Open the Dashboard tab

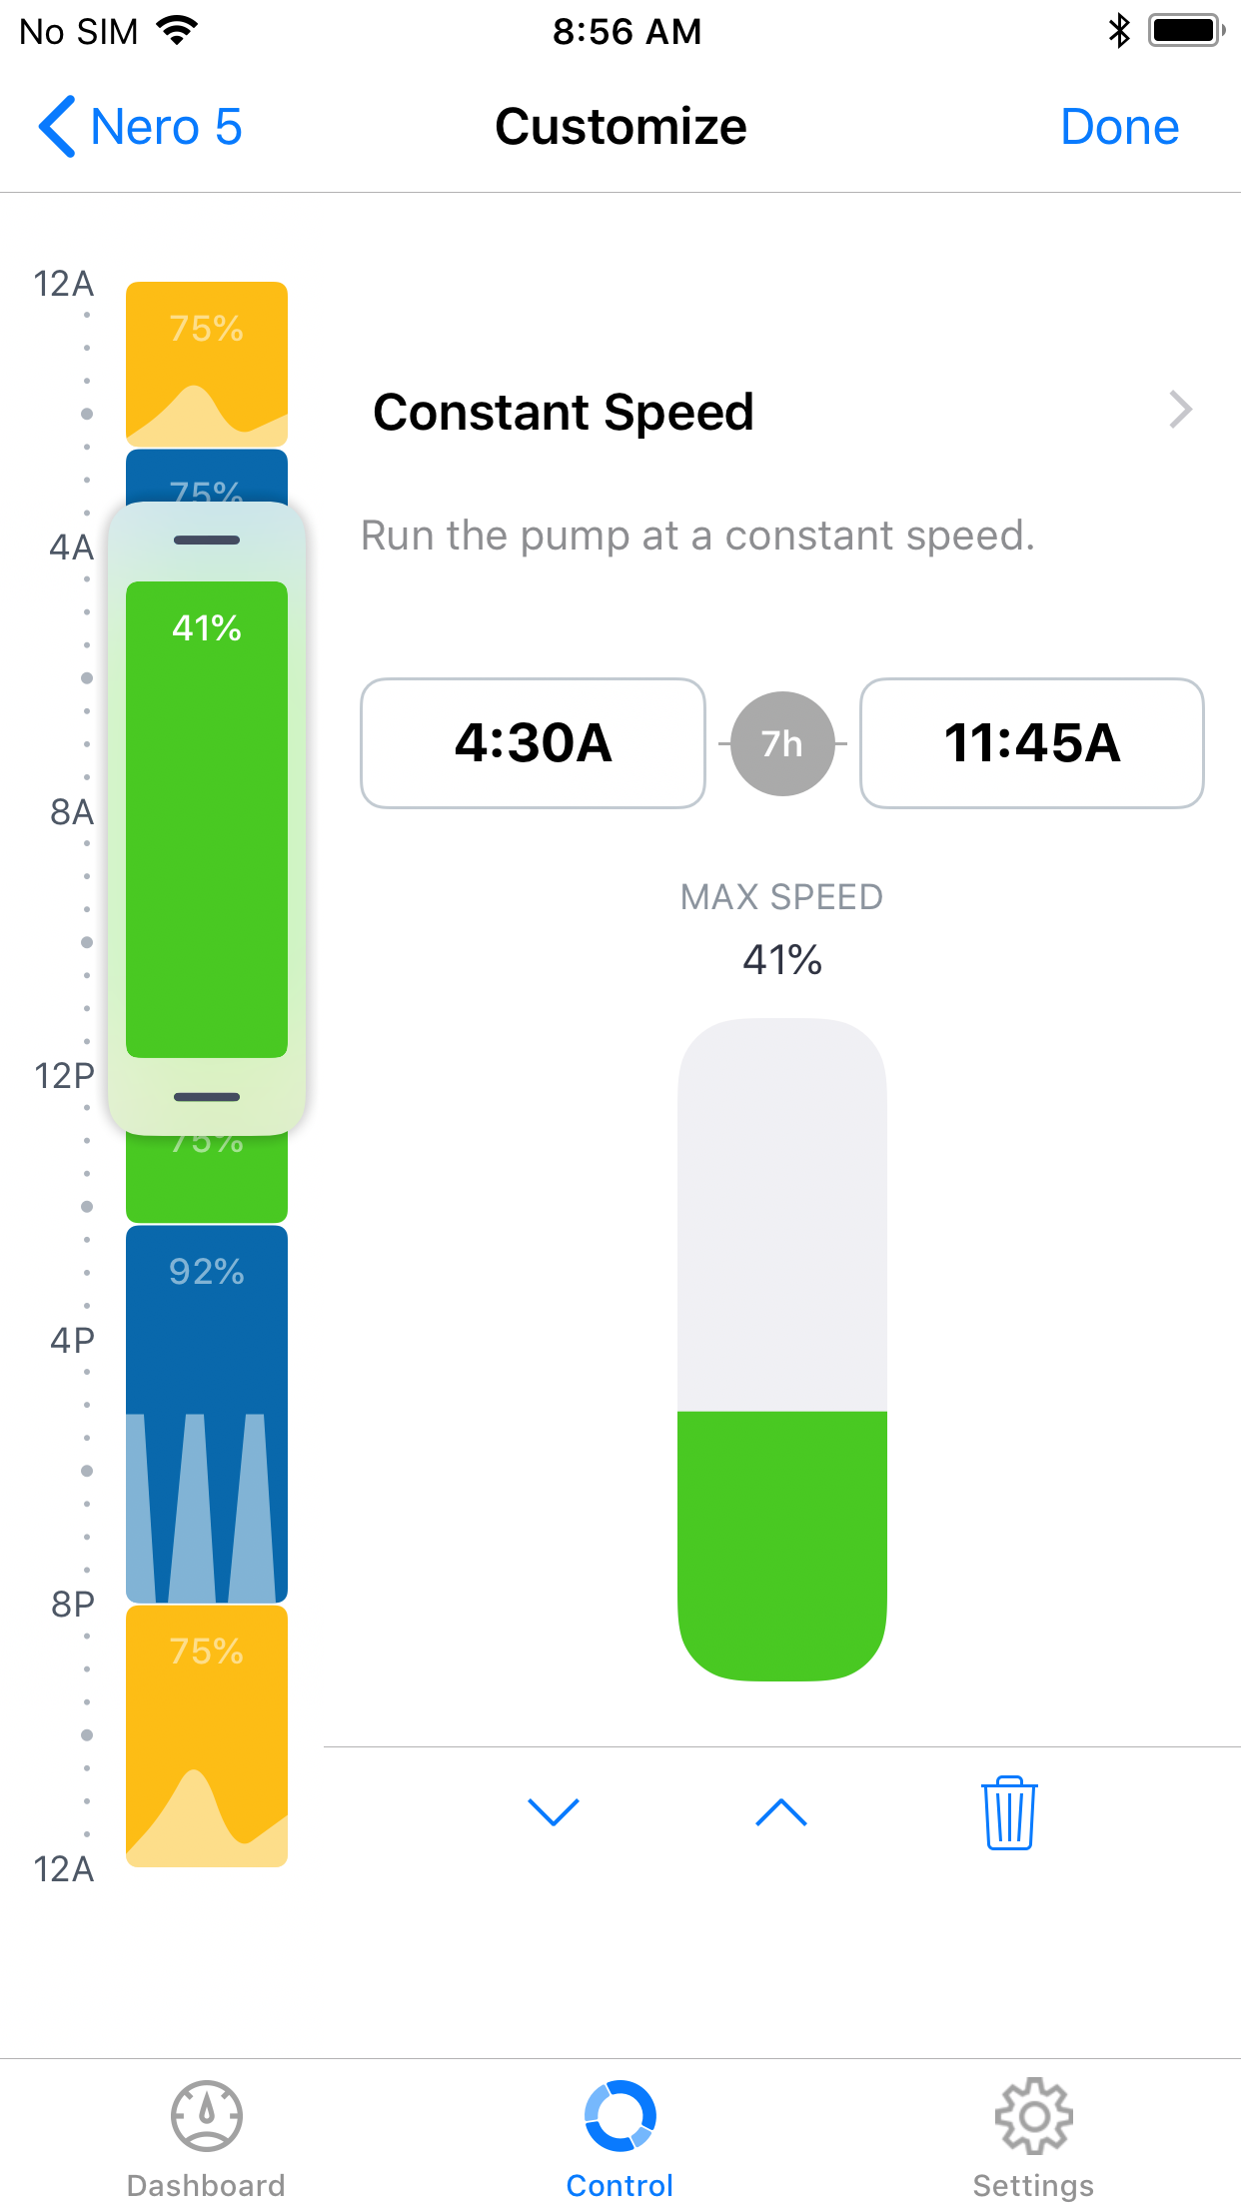[x=206, y=2138]
